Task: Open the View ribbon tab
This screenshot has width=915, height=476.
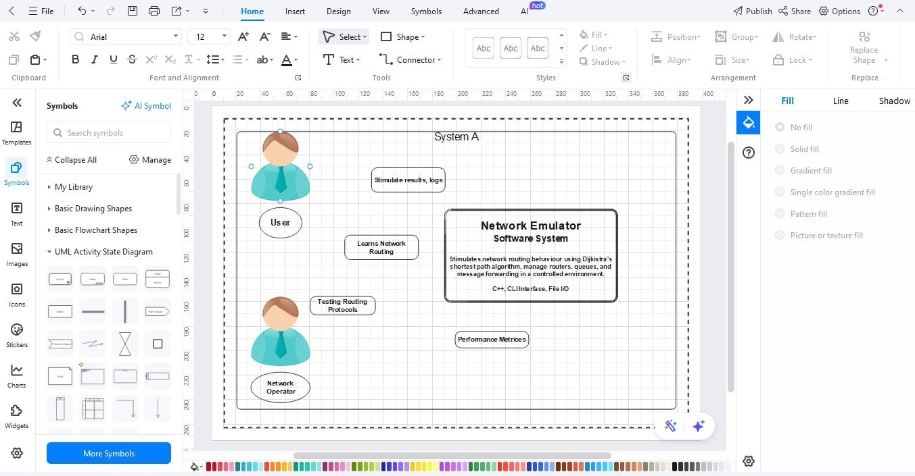Action: click(381, 11)
